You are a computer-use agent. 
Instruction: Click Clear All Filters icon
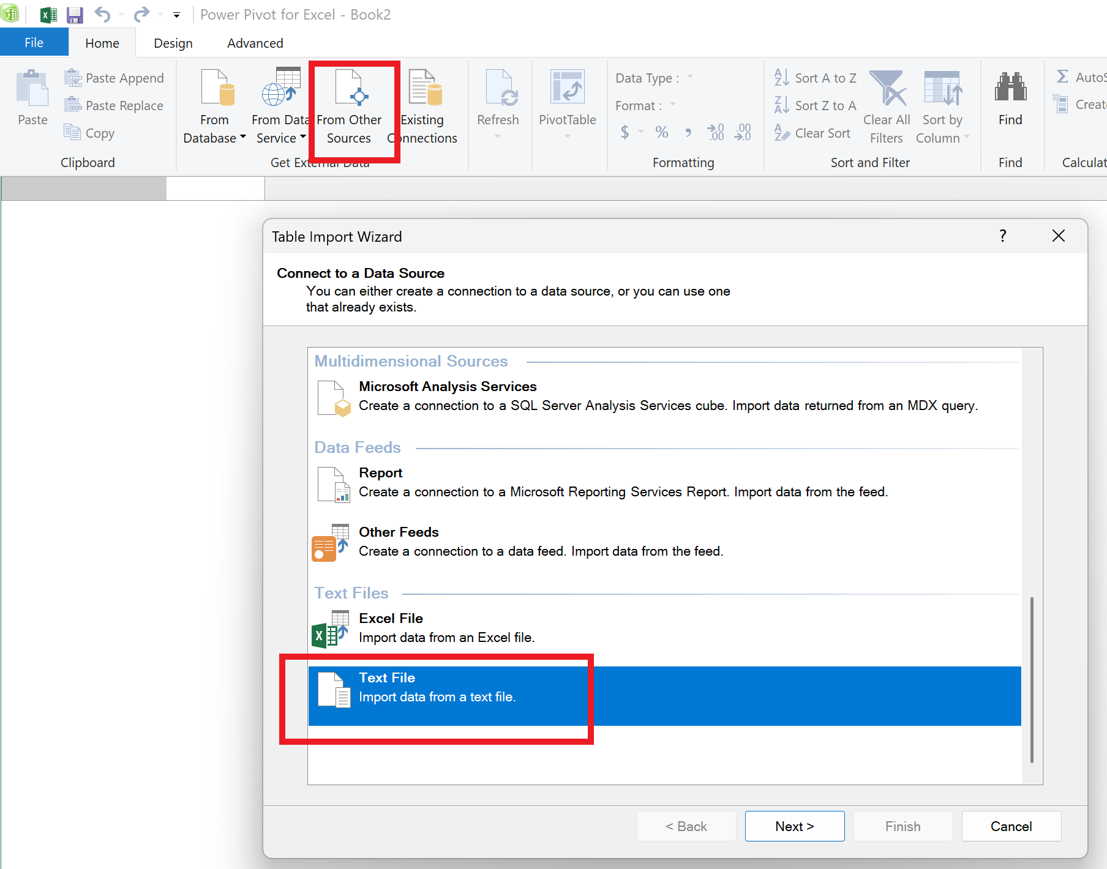pos(887,89)
